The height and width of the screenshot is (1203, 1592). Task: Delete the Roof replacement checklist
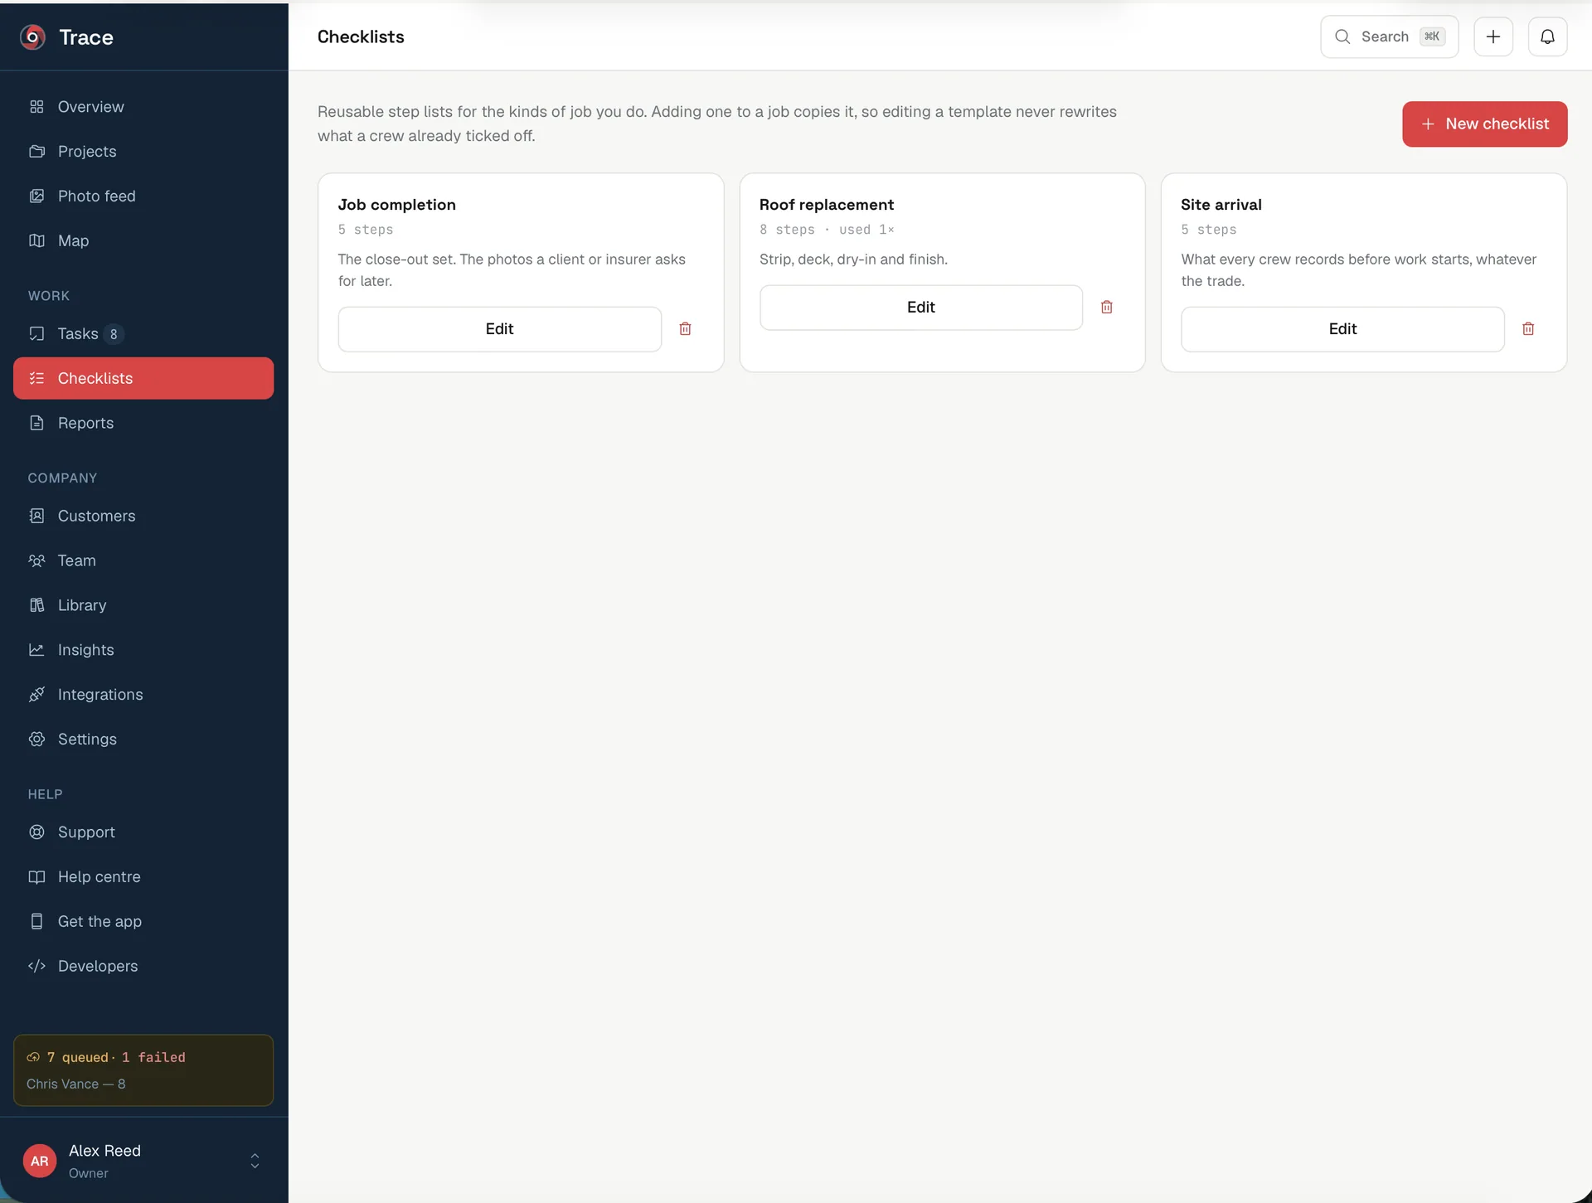(1106, 308)
